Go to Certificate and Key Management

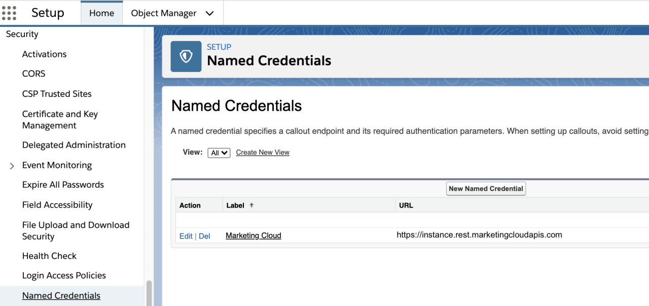[x=60, y=120]
